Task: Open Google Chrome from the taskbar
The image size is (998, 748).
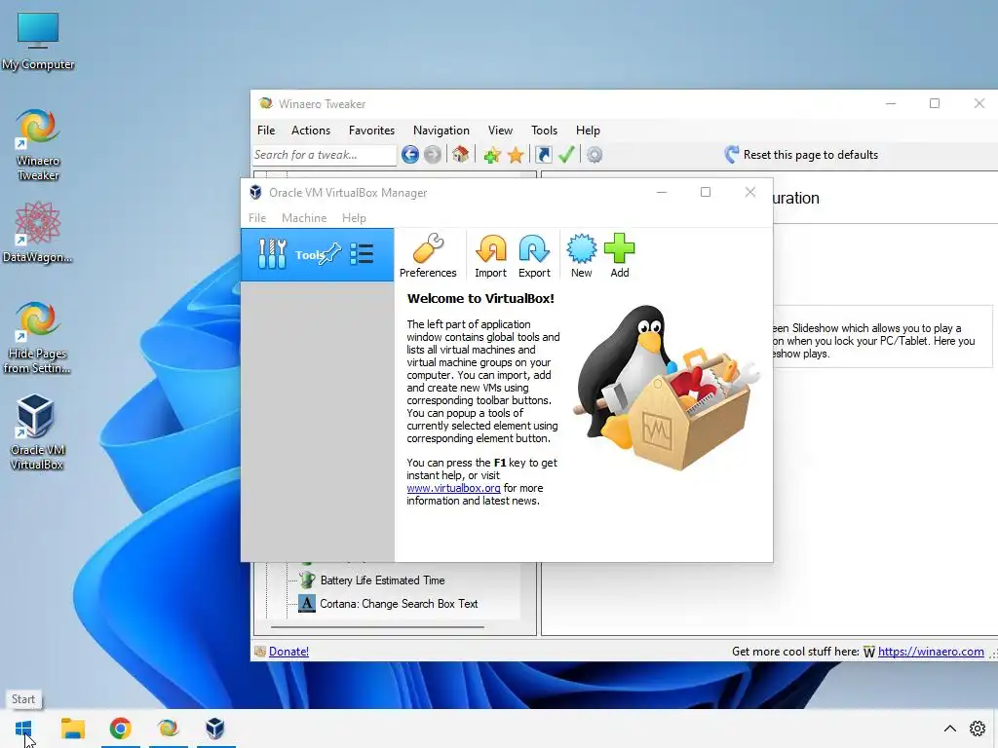Action: coord(120,728)
